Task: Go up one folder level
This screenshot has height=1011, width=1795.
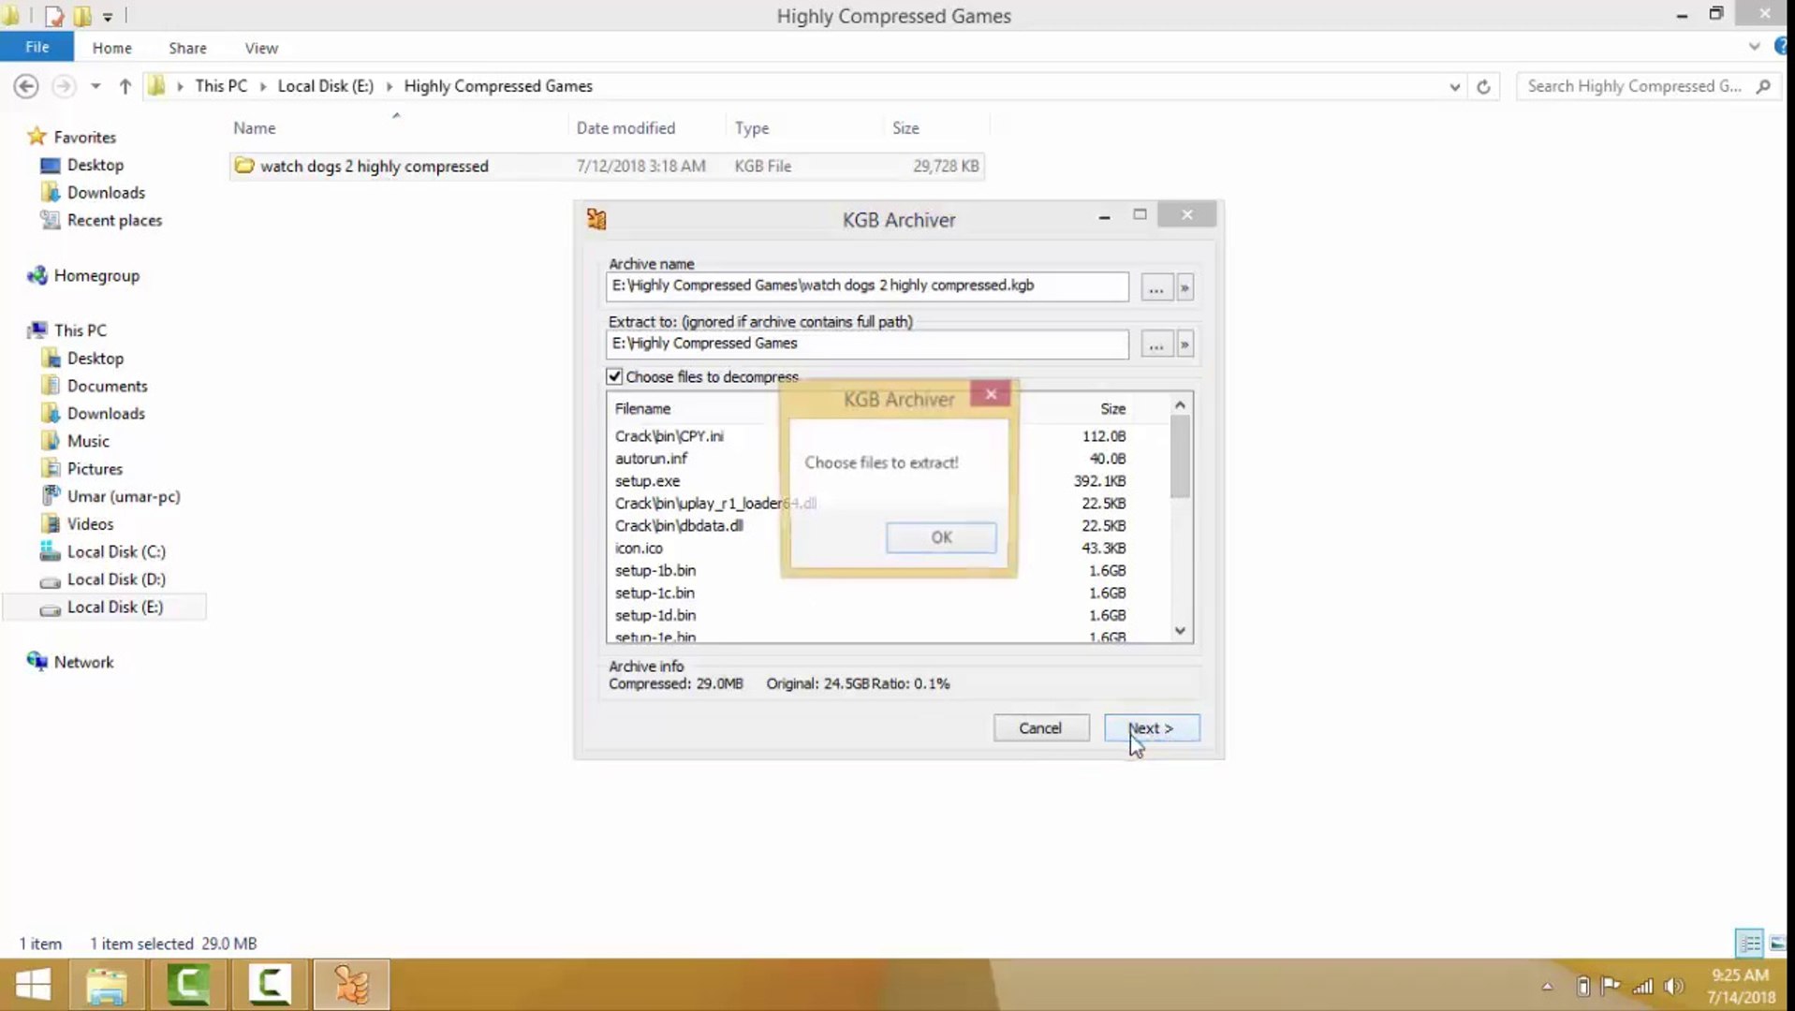Action: pos(125,86)
